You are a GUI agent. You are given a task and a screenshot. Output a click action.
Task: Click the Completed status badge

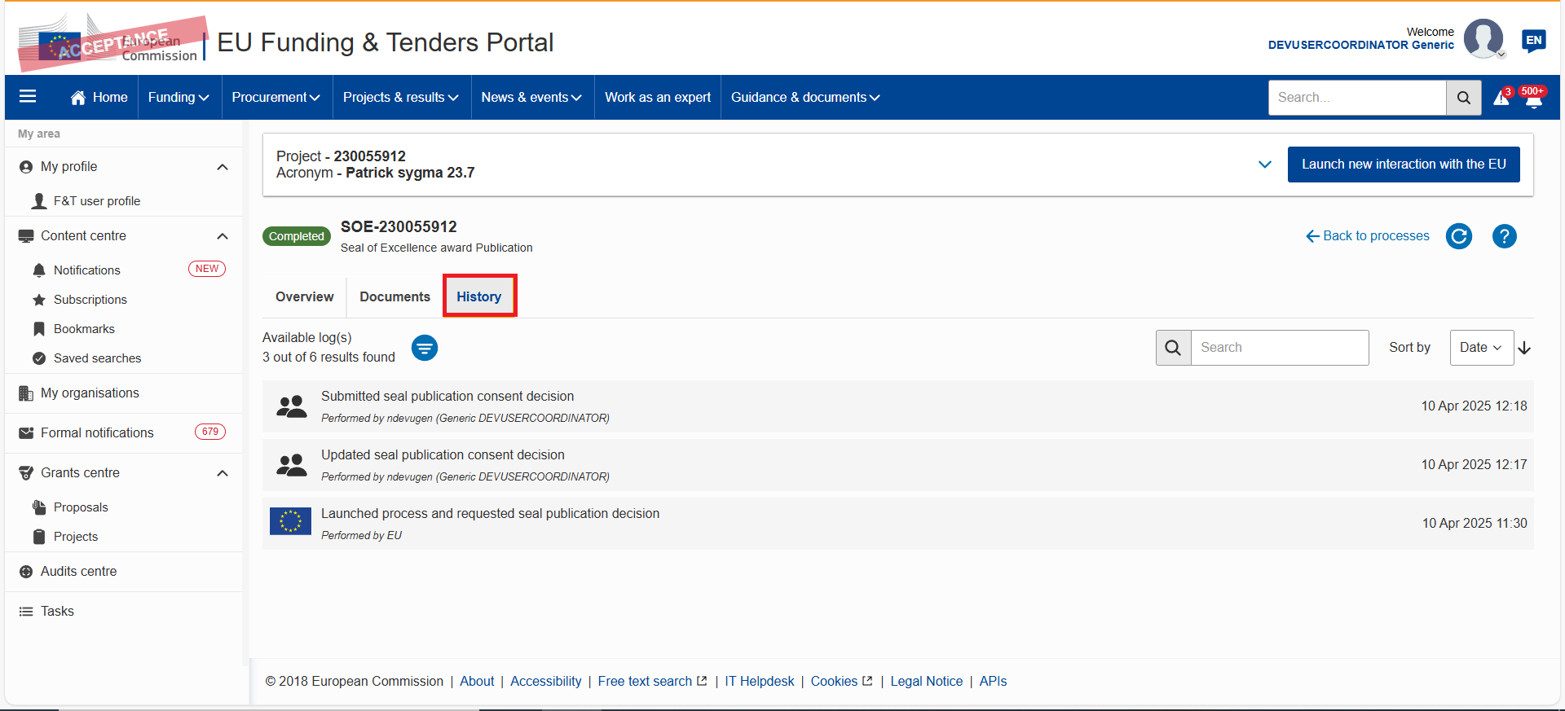297,236
